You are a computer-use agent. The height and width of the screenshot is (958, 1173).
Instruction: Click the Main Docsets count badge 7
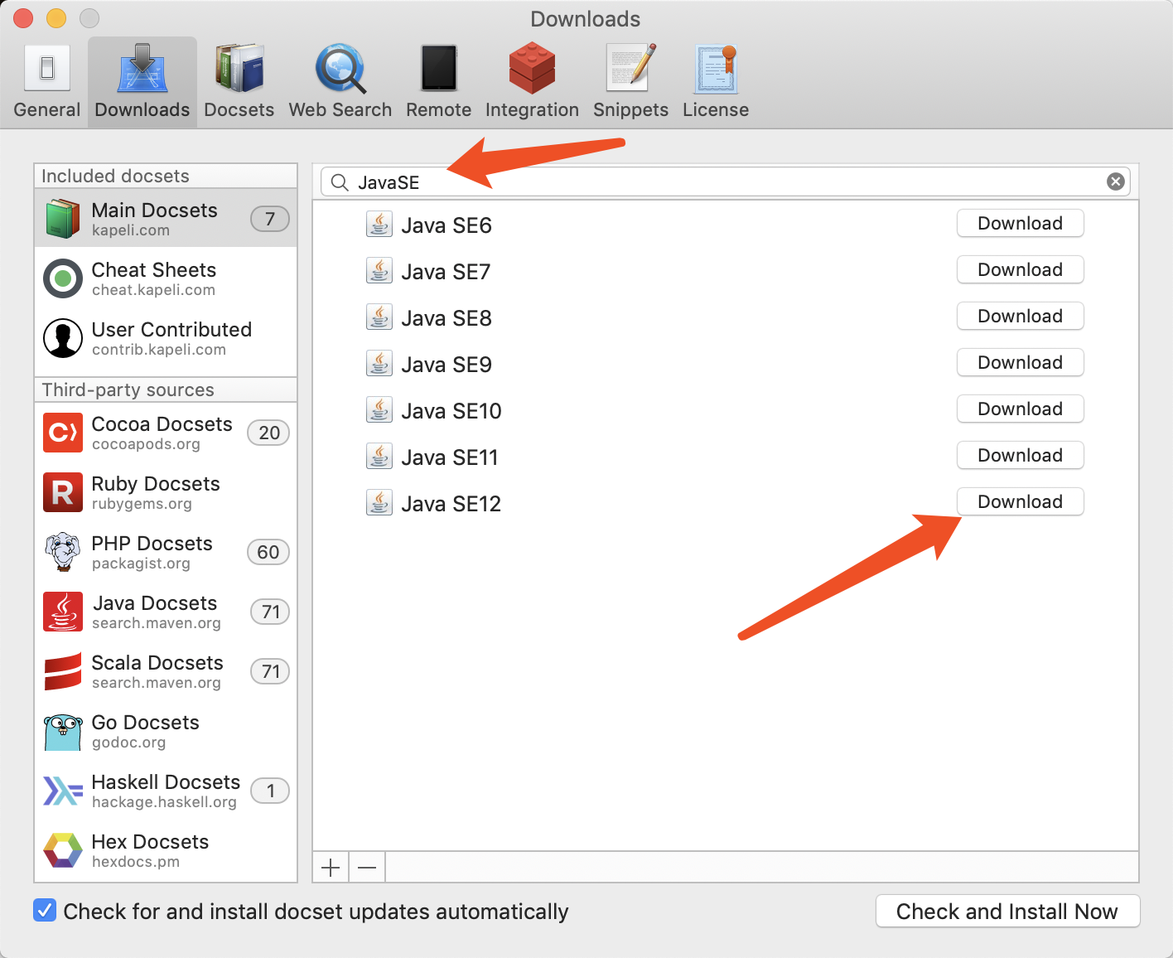pos(270,219)
